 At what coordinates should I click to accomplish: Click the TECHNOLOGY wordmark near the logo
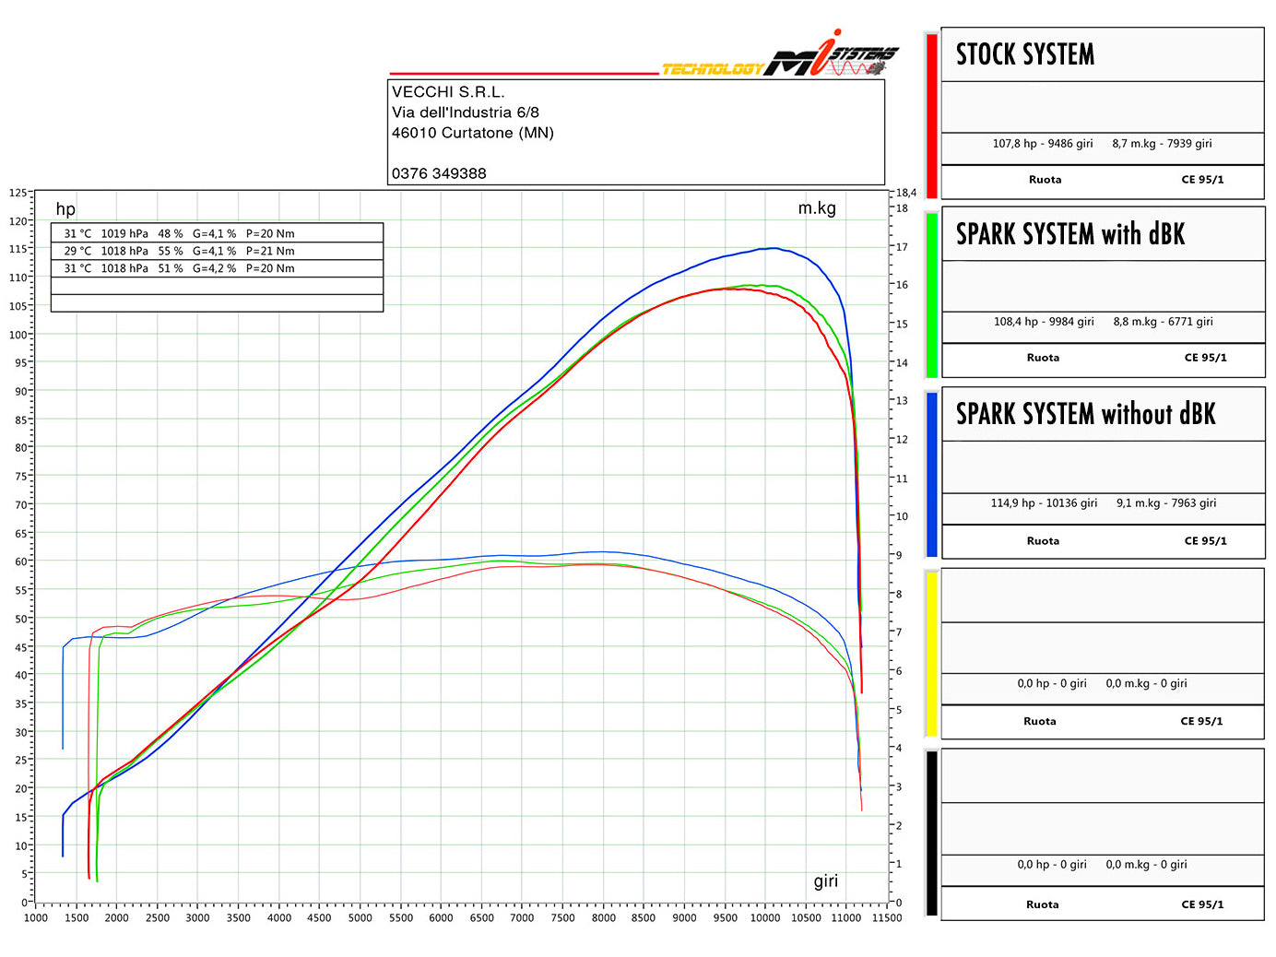click(715, 67)
